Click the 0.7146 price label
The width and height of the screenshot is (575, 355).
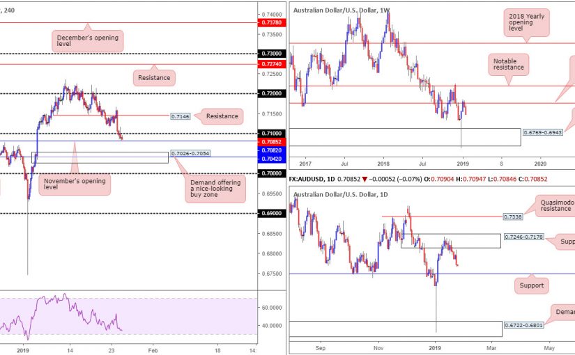[x=181, y=117]
